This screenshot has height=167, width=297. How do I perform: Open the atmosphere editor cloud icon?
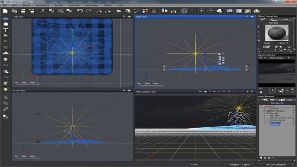[119, 11]
